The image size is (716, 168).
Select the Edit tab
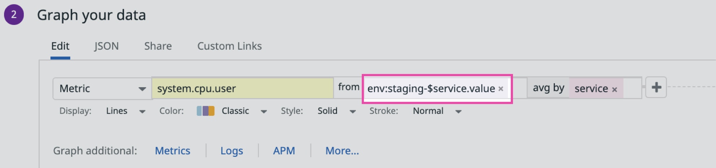[x=60, y=46]
